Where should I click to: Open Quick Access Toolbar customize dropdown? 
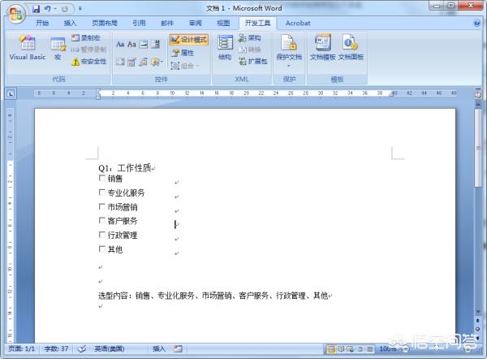(x=80, y=8)
